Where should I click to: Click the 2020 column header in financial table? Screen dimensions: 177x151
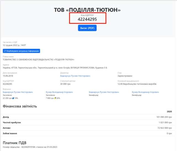tap(169, 111)
